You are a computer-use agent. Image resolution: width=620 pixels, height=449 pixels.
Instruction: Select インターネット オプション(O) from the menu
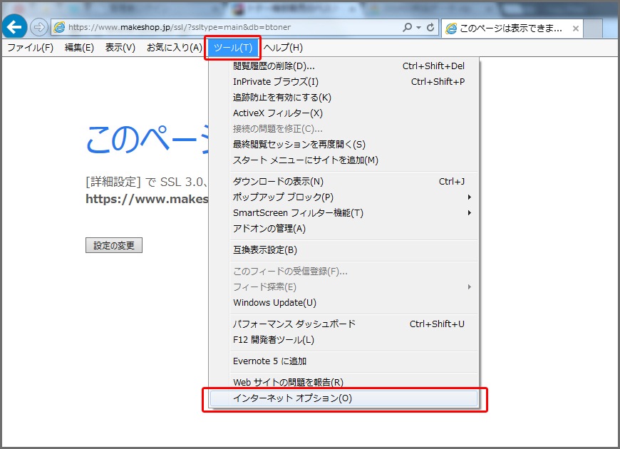click(x=292, y=398)
